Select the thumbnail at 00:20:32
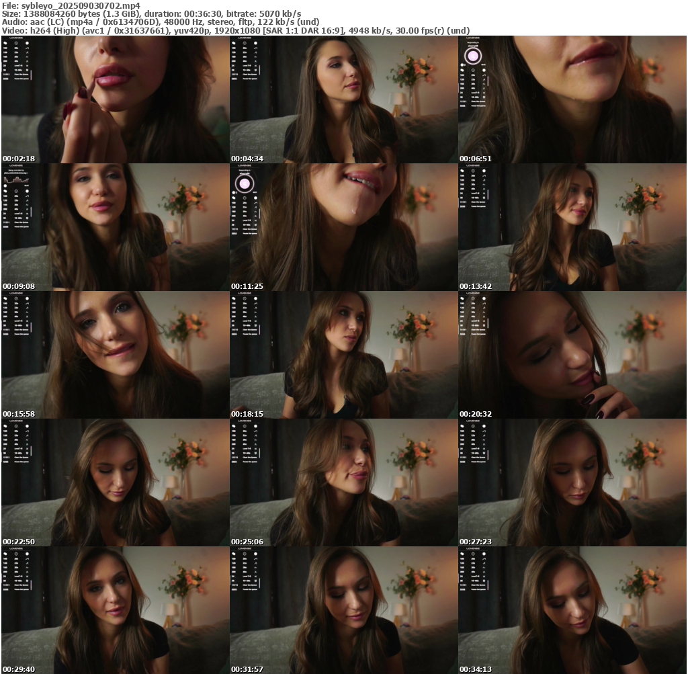 tap(572, 355)
